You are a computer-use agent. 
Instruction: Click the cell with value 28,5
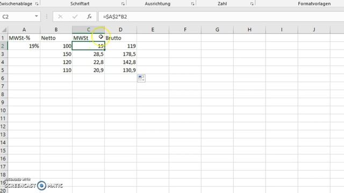88,54
